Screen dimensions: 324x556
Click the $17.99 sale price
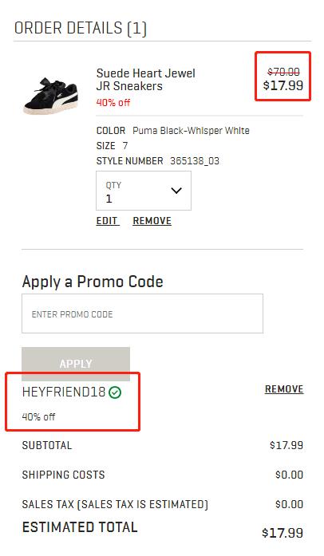click(x=283, y=85)
